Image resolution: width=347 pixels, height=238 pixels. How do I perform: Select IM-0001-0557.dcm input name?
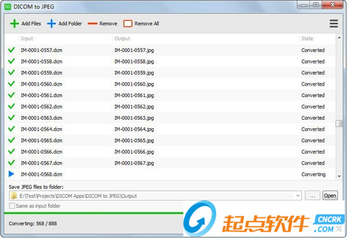click(42, 50)
